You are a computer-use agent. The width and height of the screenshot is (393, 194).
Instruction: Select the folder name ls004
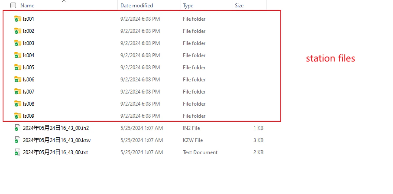(28, 55)
